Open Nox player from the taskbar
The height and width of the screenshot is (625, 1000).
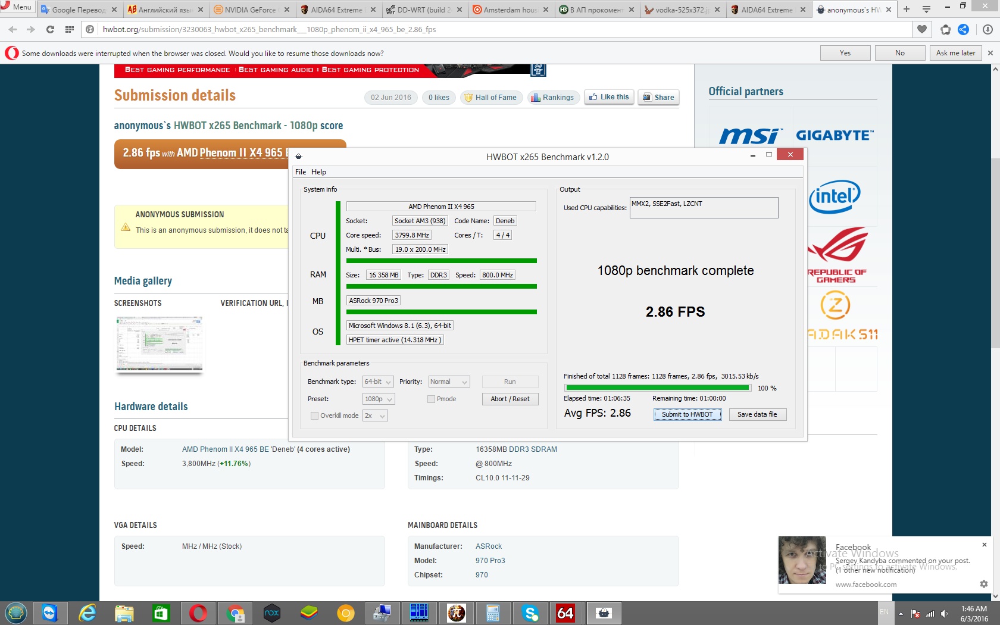click(x=272, y=613)
